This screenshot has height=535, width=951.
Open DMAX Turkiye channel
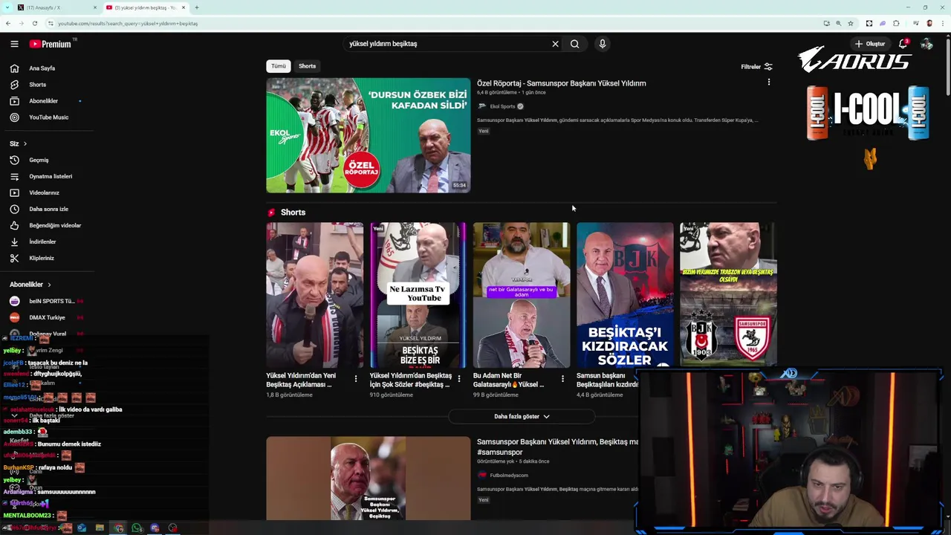46,318
